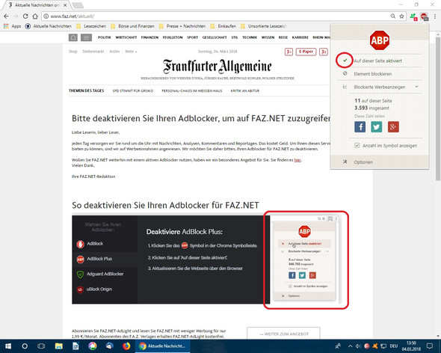Open the FAZ hamburger menu icon
Screen dimensions: 441x353
coord(86,37)
